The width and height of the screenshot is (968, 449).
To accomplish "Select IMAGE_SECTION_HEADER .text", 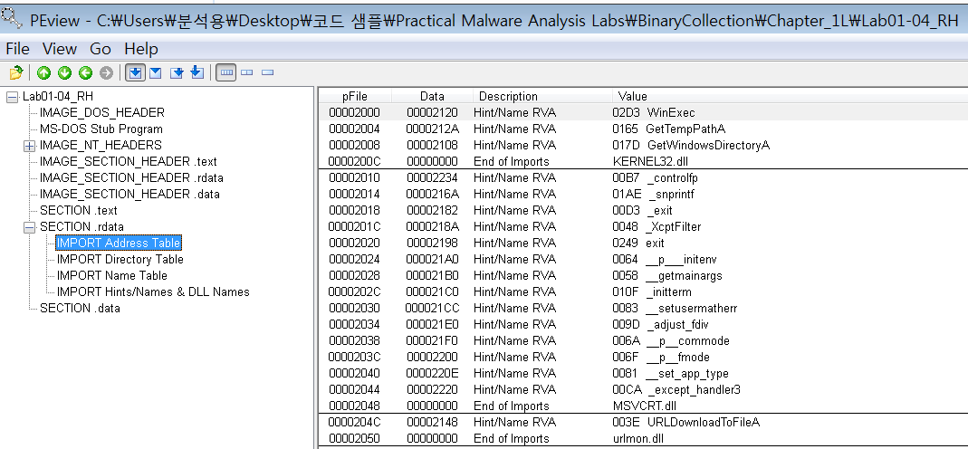I will point(128,162).
